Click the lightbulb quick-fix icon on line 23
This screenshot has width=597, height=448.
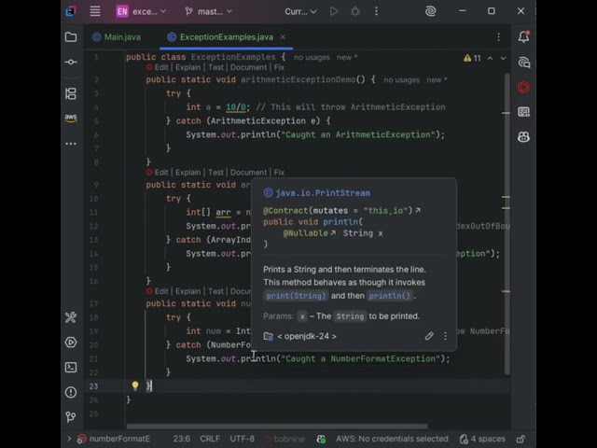(135, 385)
